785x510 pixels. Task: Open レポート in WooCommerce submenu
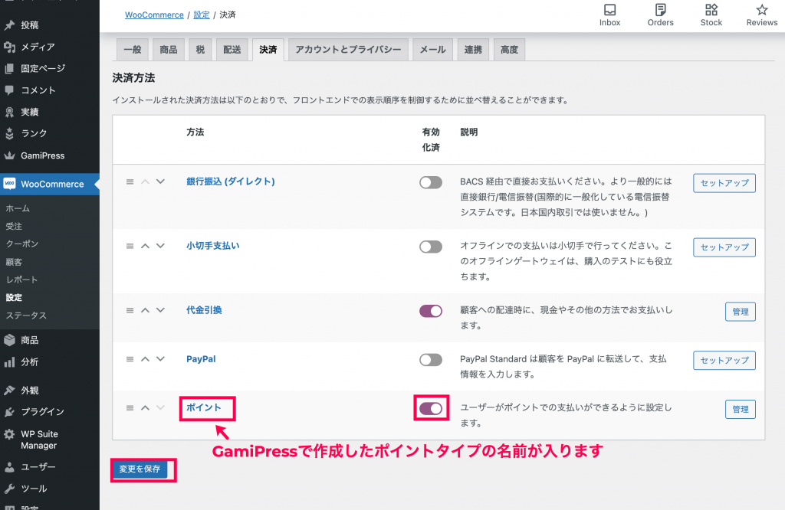coord(21,280)
